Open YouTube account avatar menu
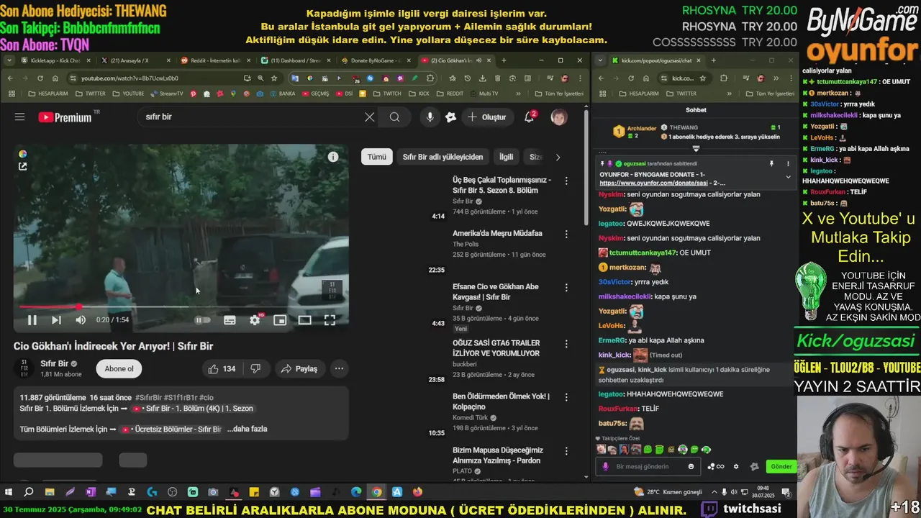This screenshot has height=518, width=921. (559, 117)
